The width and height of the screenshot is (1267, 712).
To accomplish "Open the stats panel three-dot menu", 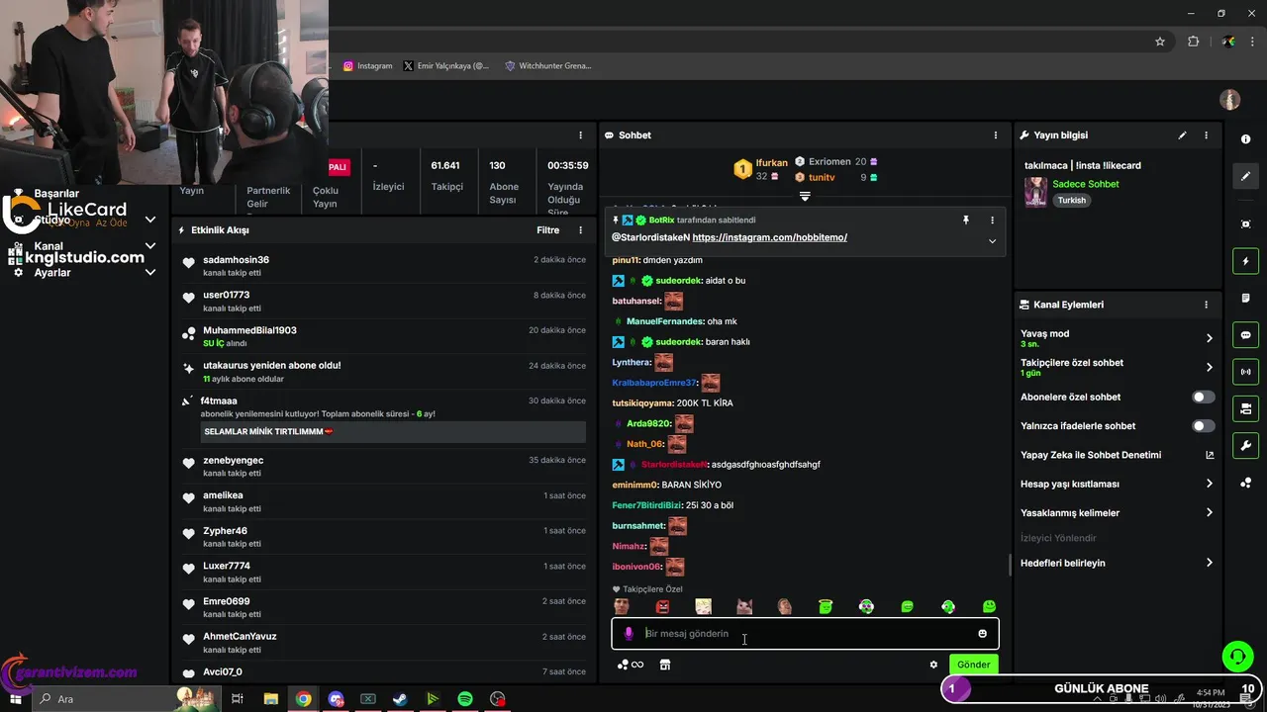I will coord(581,135).
